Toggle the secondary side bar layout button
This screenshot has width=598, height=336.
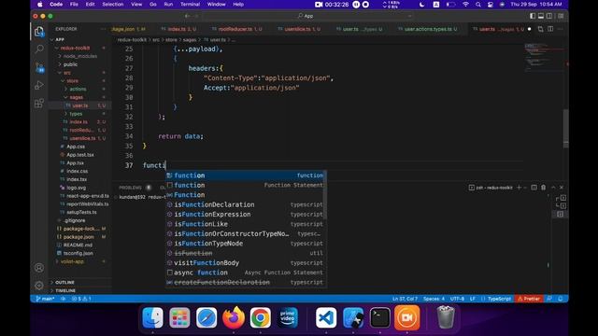[x=549, y=16]
